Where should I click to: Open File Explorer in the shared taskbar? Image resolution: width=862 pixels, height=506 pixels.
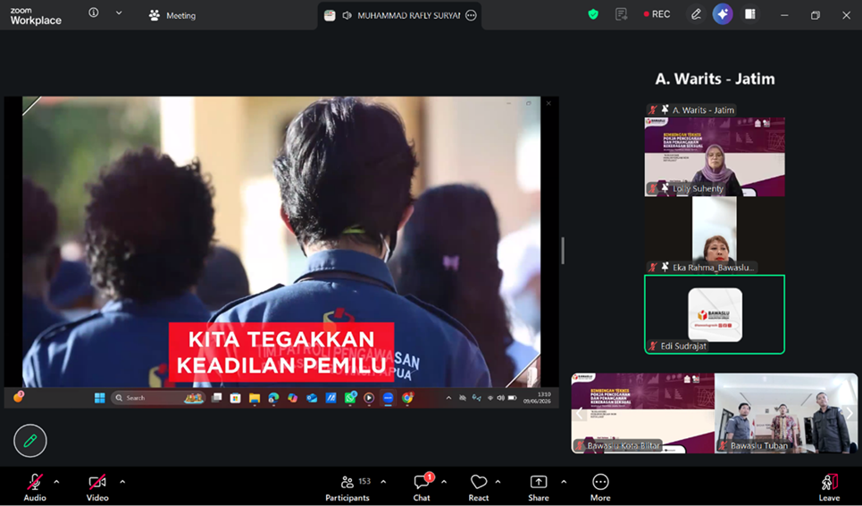coord(254,398)
